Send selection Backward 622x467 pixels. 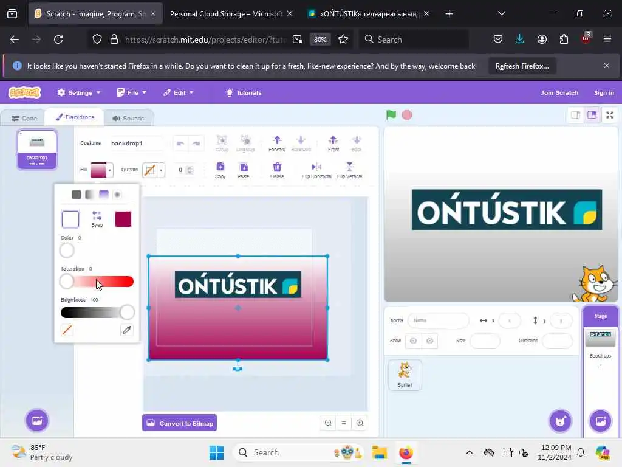[x=301, y=144]
